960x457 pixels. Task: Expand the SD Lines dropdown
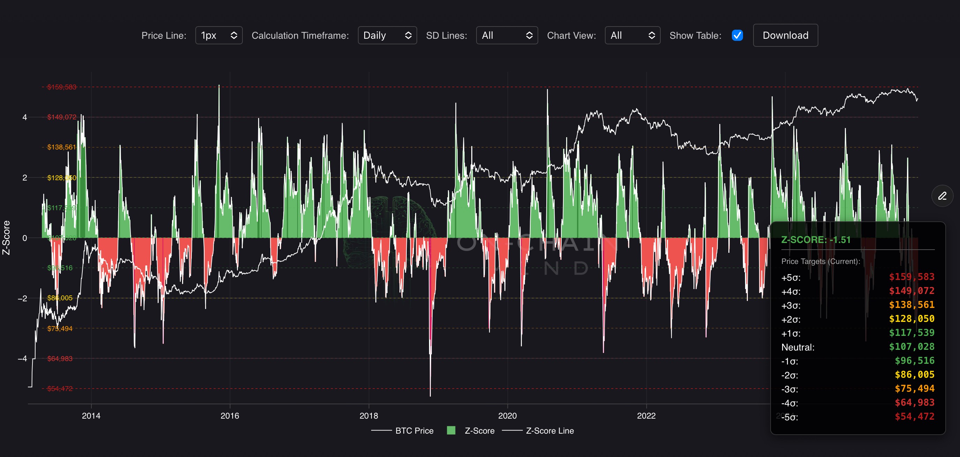tap(507, 36)
